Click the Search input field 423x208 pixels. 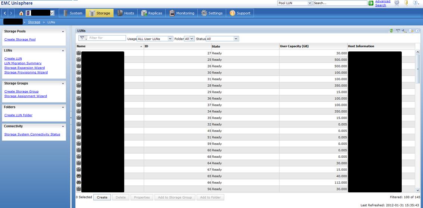(340, 3)
